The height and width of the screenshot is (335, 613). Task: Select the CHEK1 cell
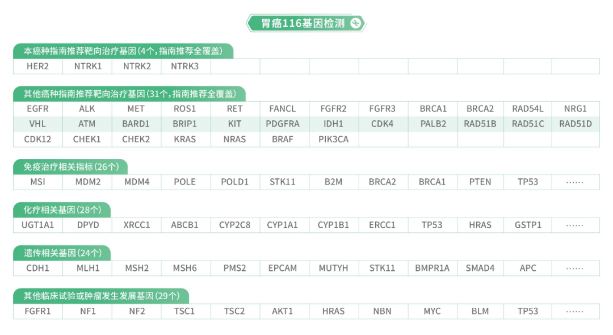tap(87, 139)
